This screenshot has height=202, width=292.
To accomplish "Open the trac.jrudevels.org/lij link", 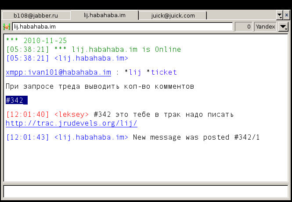I will [72, 123].
